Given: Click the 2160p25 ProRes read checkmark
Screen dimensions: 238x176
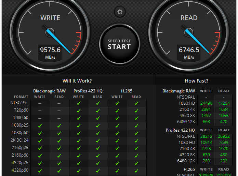Looking at the screenshot, I should 98,148.
